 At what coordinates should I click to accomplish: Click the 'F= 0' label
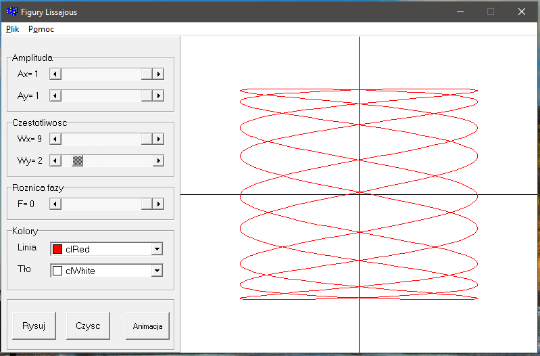coord(26,204)
